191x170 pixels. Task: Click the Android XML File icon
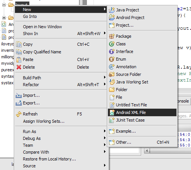coord(112,112)
